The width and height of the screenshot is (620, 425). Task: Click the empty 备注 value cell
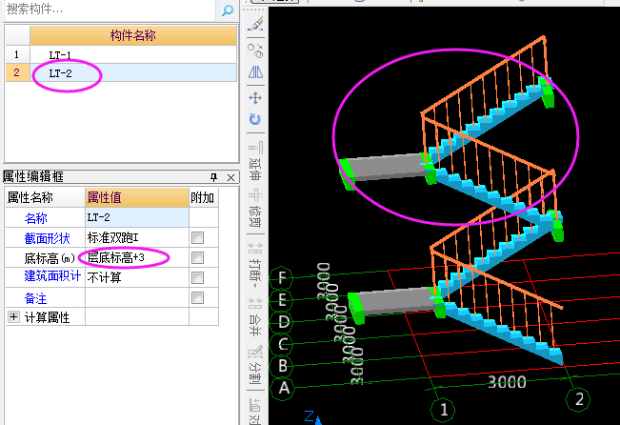click(x=137, y=297)
